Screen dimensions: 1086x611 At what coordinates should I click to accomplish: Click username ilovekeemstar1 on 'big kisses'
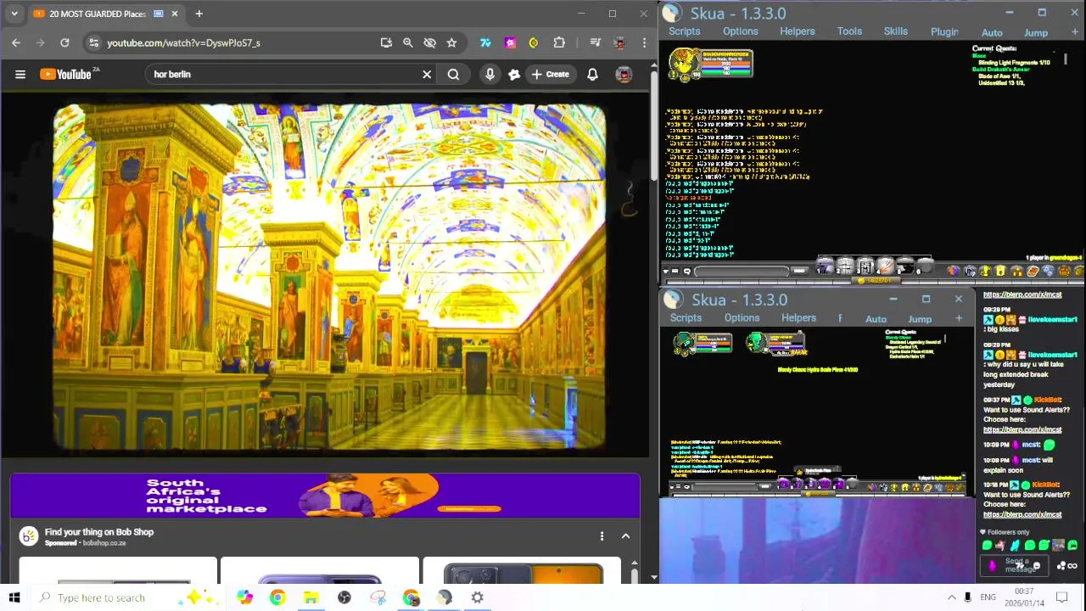coord(1053,320)
